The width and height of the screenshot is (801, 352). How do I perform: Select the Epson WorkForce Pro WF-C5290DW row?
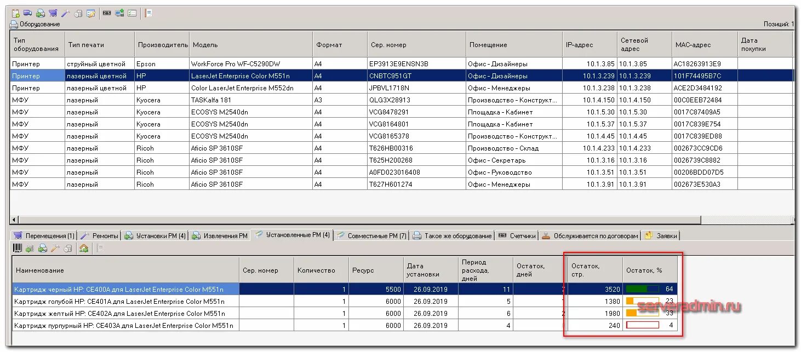pos(401,64)
